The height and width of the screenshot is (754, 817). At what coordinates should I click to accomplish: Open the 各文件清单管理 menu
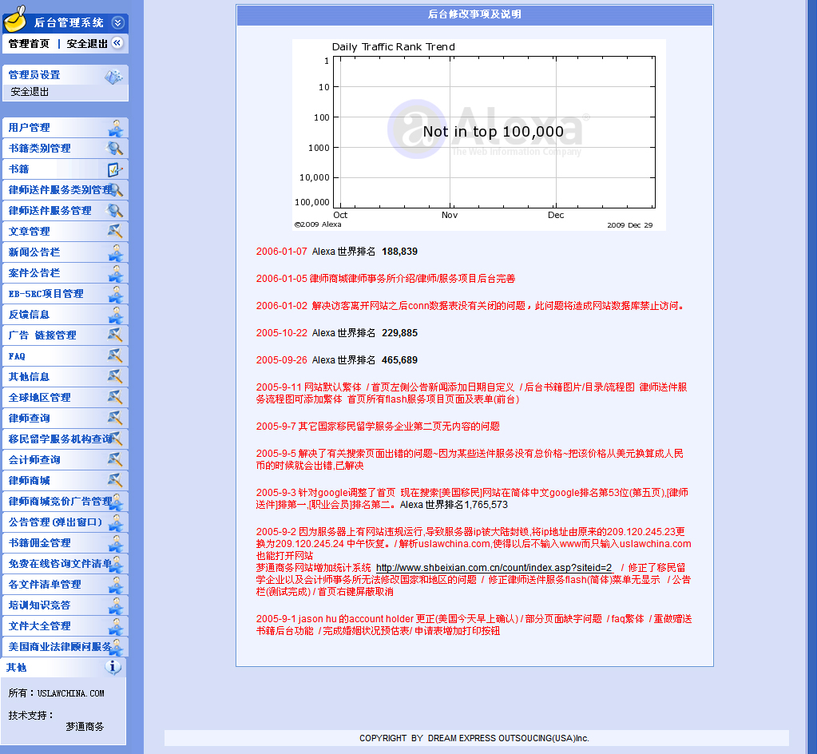[x=65, y=585]
